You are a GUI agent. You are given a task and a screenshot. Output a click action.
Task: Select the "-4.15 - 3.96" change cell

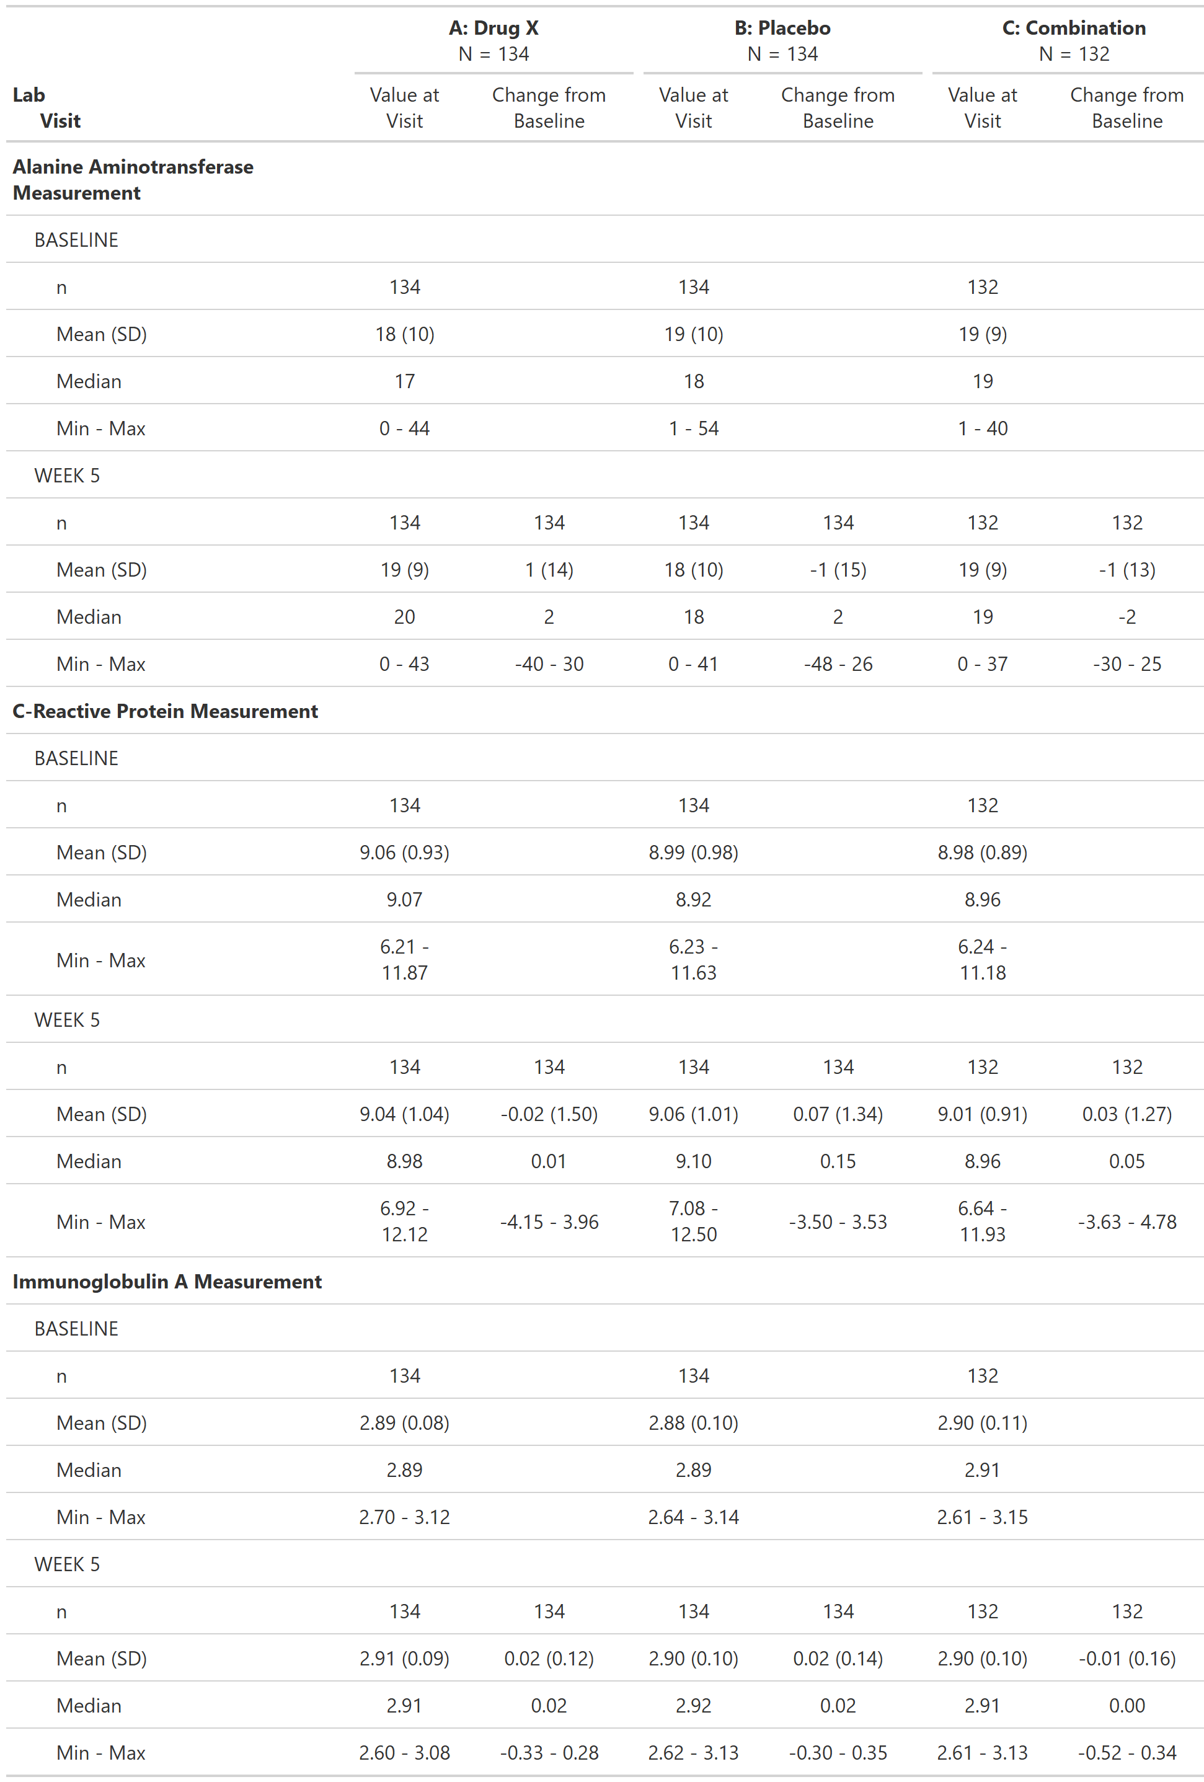[549, 1221]
